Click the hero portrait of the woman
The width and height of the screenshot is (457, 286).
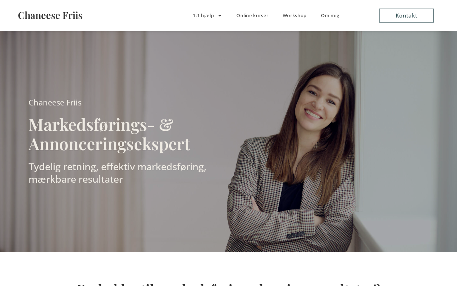coord(296,154)
